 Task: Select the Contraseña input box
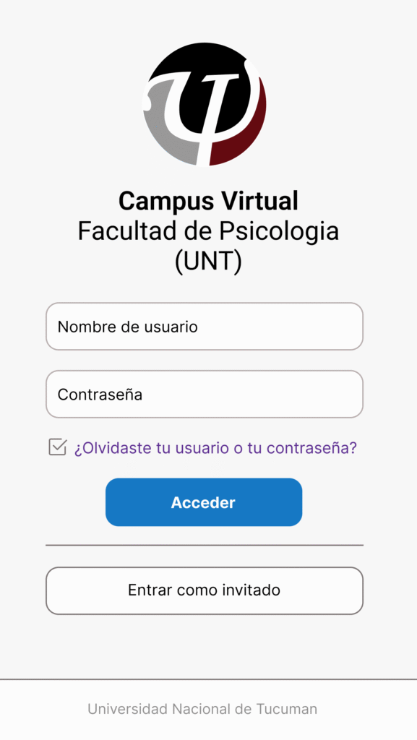(x=205, y=394)
